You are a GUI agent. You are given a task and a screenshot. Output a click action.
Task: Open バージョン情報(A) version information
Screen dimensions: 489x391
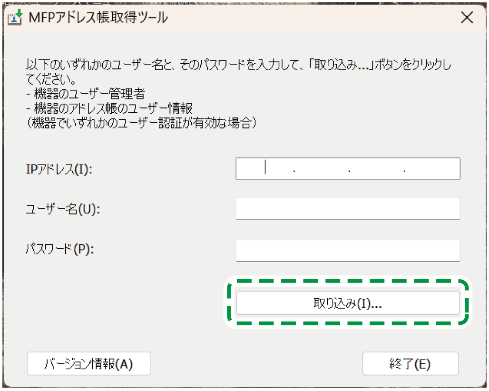[88, 363]
